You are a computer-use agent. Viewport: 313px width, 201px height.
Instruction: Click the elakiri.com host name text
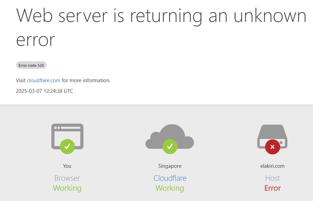tap(272, 166)
